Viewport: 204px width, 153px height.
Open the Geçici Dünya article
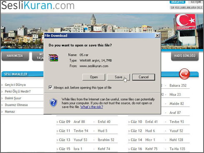(x=15, y=85)
